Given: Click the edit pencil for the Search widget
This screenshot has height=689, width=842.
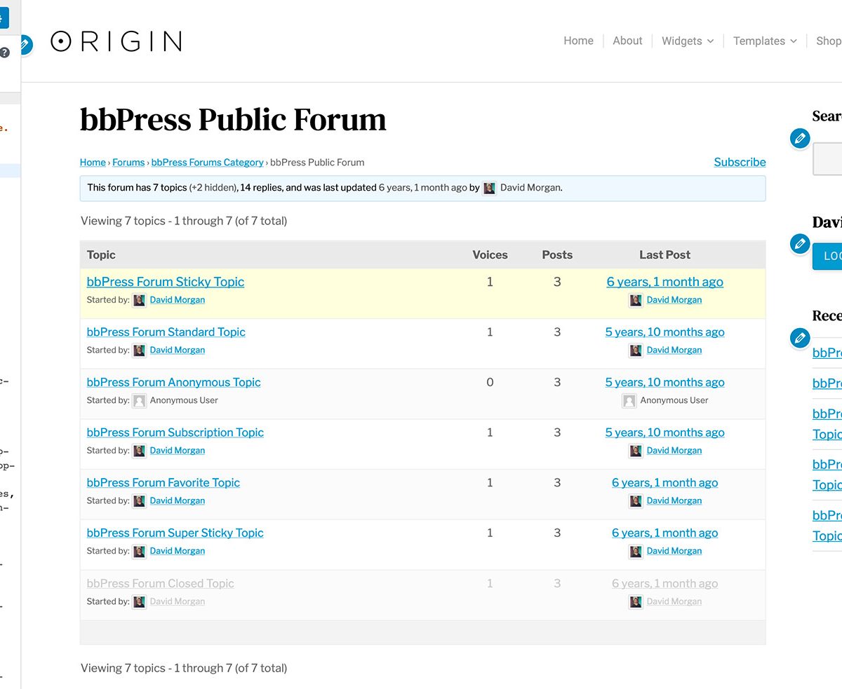Looking at the screenshot, I should click(x=800, y=138).
